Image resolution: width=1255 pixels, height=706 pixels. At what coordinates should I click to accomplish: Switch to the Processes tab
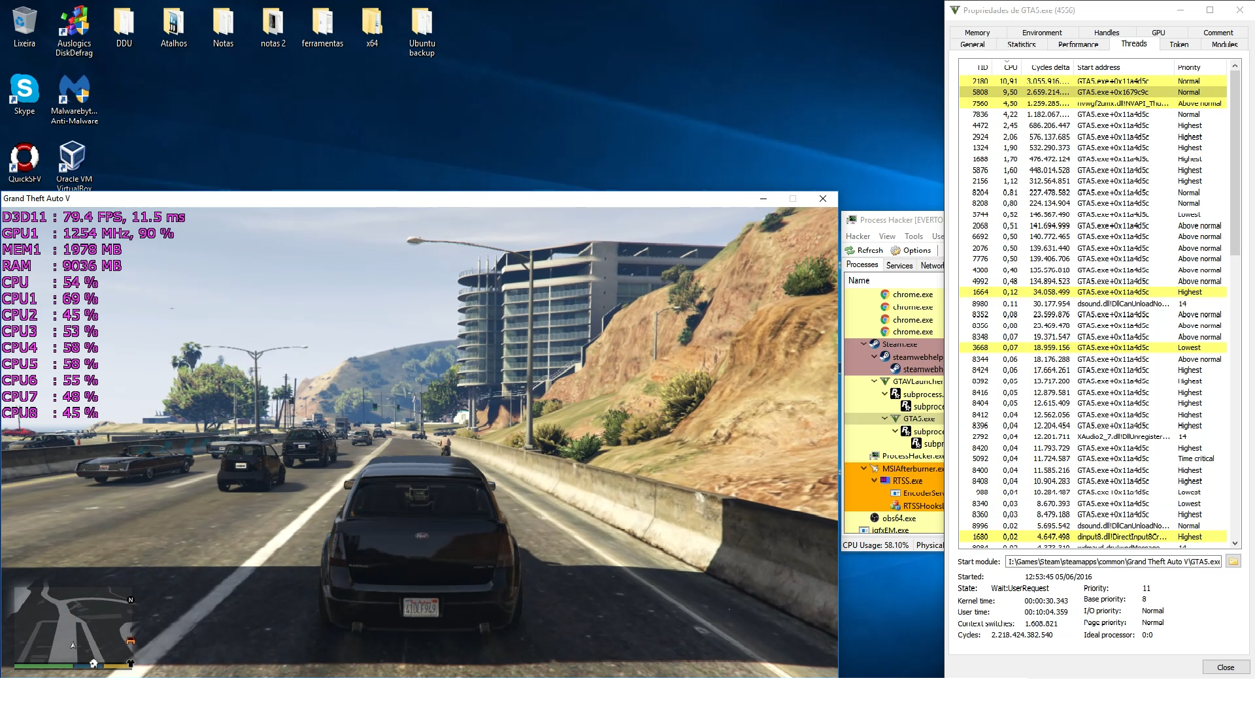point(862,265)
